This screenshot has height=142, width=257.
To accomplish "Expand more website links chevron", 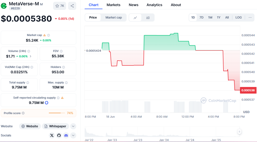I will [x=73, y=126].
